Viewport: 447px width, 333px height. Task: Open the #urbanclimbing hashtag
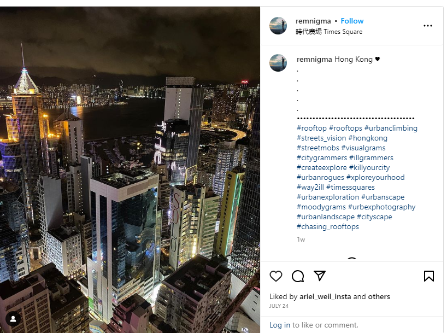point(391,128)
